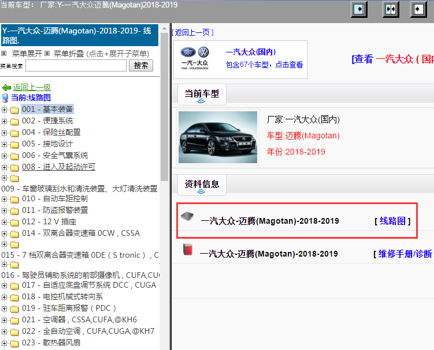Click the green back arrow icon
The width and height of the screenshot is (434, 350).
(6, 88)
